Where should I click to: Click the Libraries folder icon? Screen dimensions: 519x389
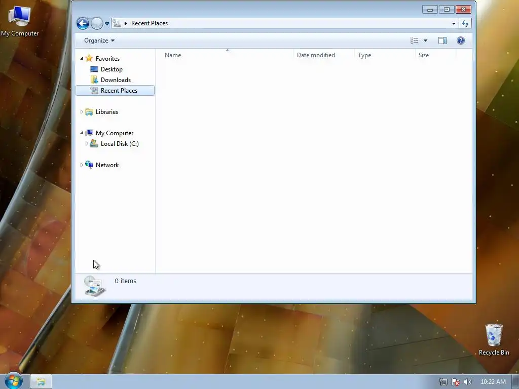click(x=89, y=112)
